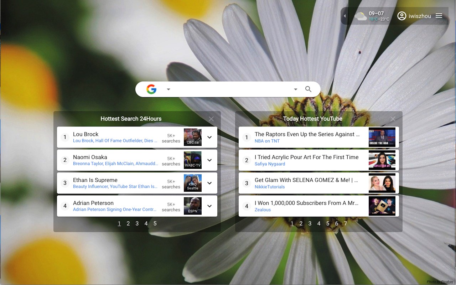Image resolution: width=456 pixels, height=285 pixels.
Task: Go to page 1 of Hottest YouTube
Action: (292, 224)
